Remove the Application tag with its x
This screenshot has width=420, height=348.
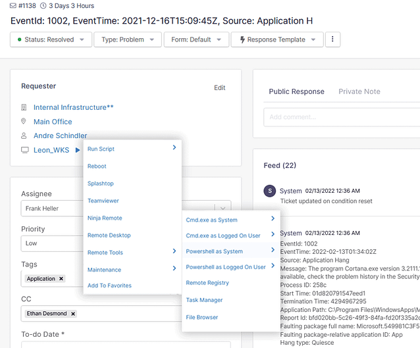pyautogui.click(x=61, y=279)
